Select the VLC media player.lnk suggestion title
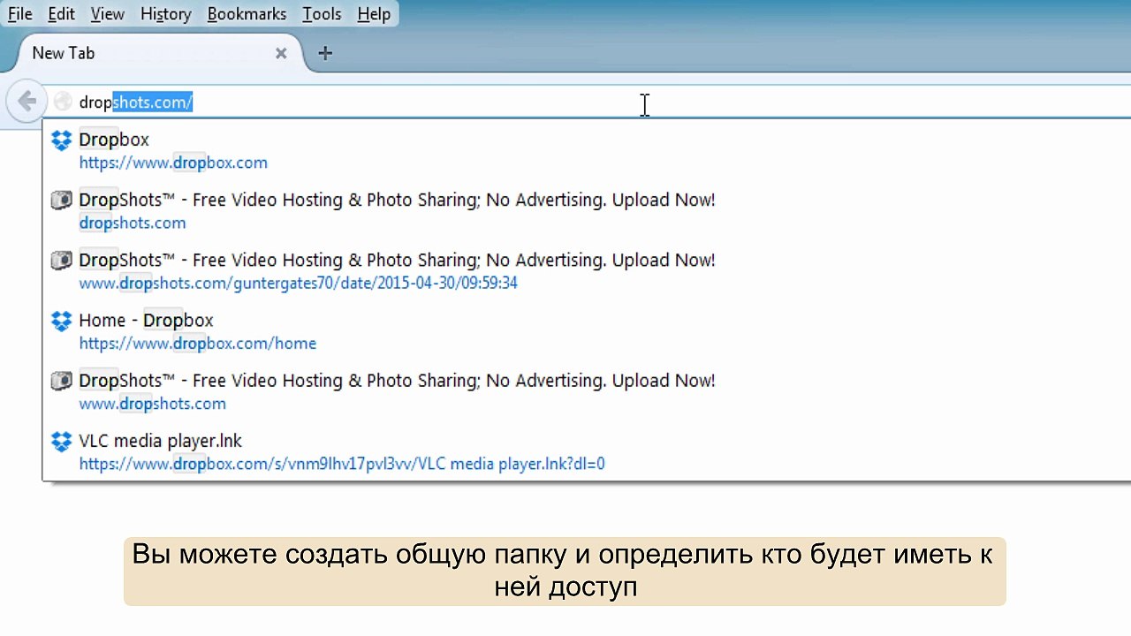Image resolution: width=1131 pixels, height=636 pixels. pyautogui.click(x=160, y=440)
